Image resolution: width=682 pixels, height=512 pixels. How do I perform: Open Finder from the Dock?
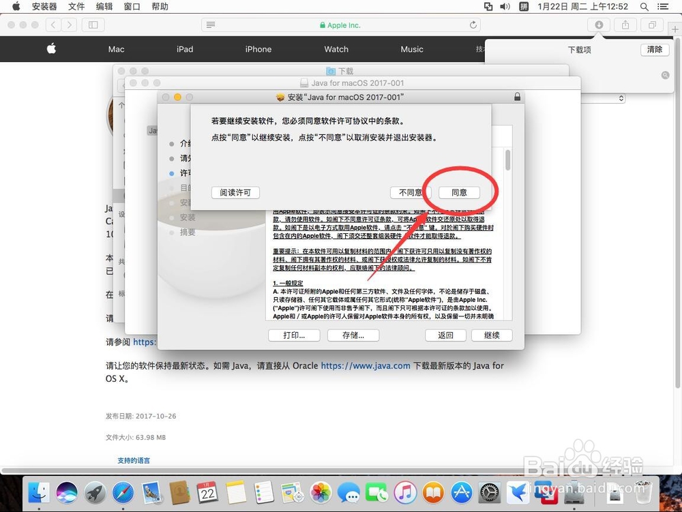pos(38,494)
